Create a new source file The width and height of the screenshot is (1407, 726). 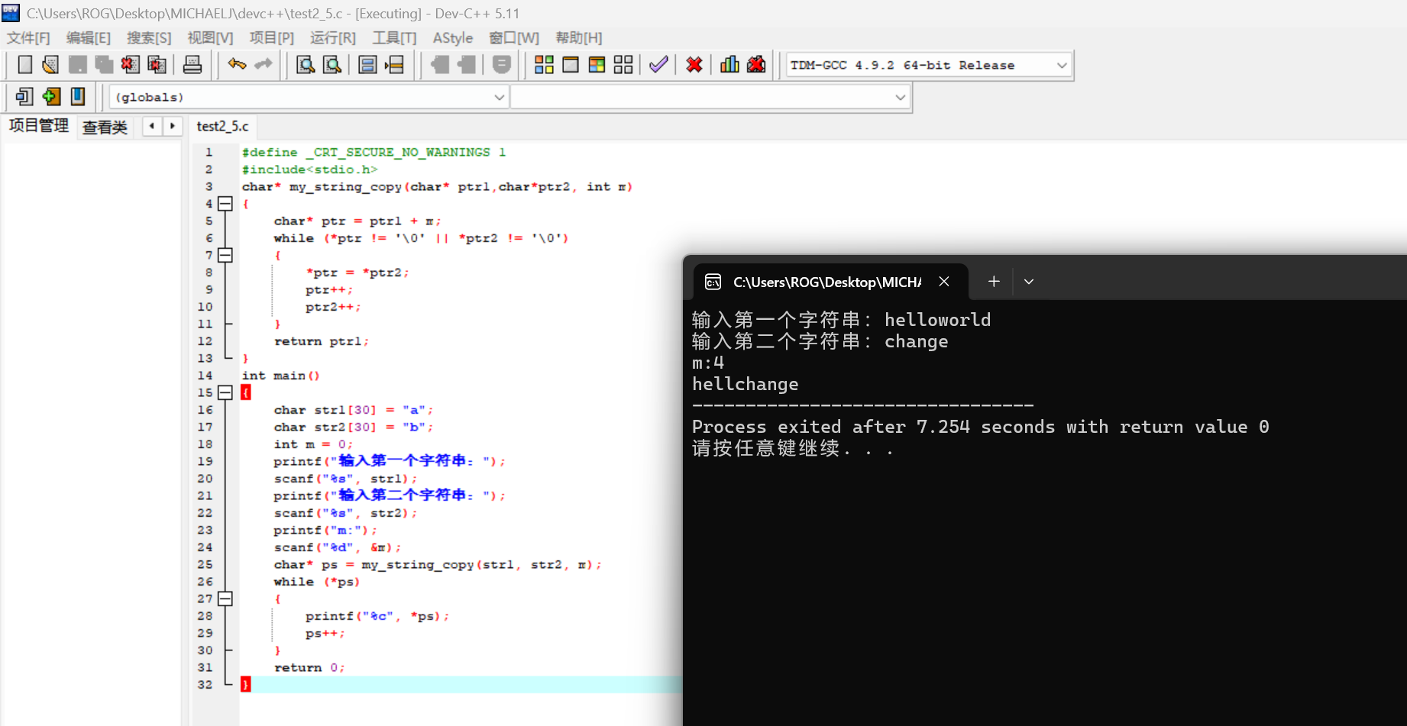24,65
